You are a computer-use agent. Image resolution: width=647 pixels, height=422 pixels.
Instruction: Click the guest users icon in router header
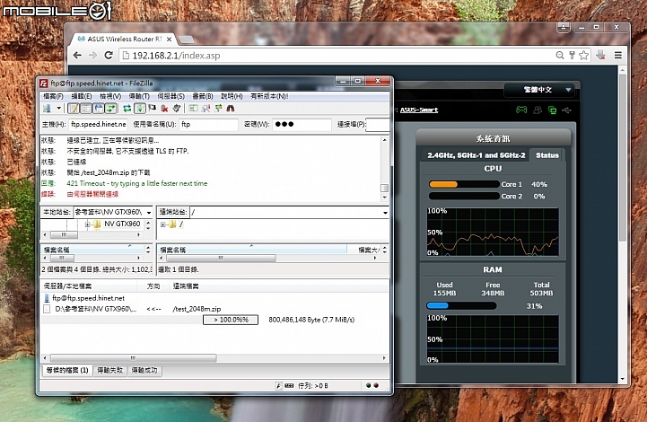[538, 110]
